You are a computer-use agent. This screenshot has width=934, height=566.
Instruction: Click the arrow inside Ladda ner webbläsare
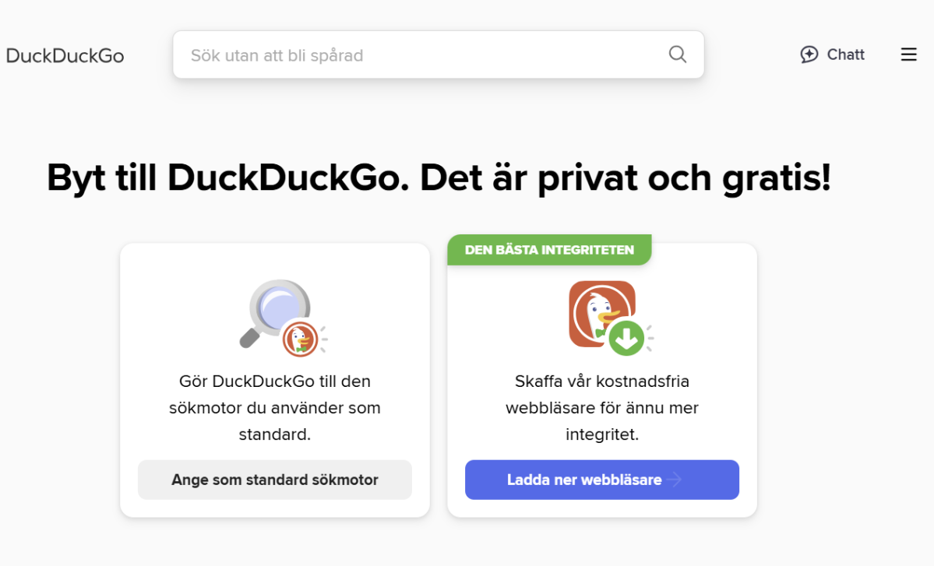pos(675,480)
